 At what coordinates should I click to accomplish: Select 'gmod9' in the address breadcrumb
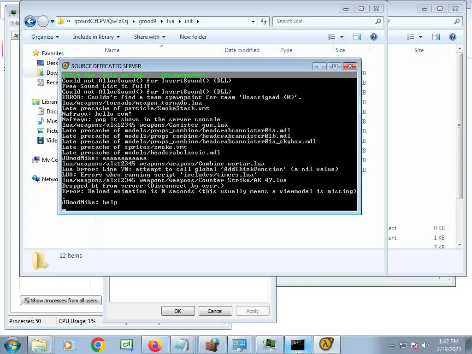point(147,21)
